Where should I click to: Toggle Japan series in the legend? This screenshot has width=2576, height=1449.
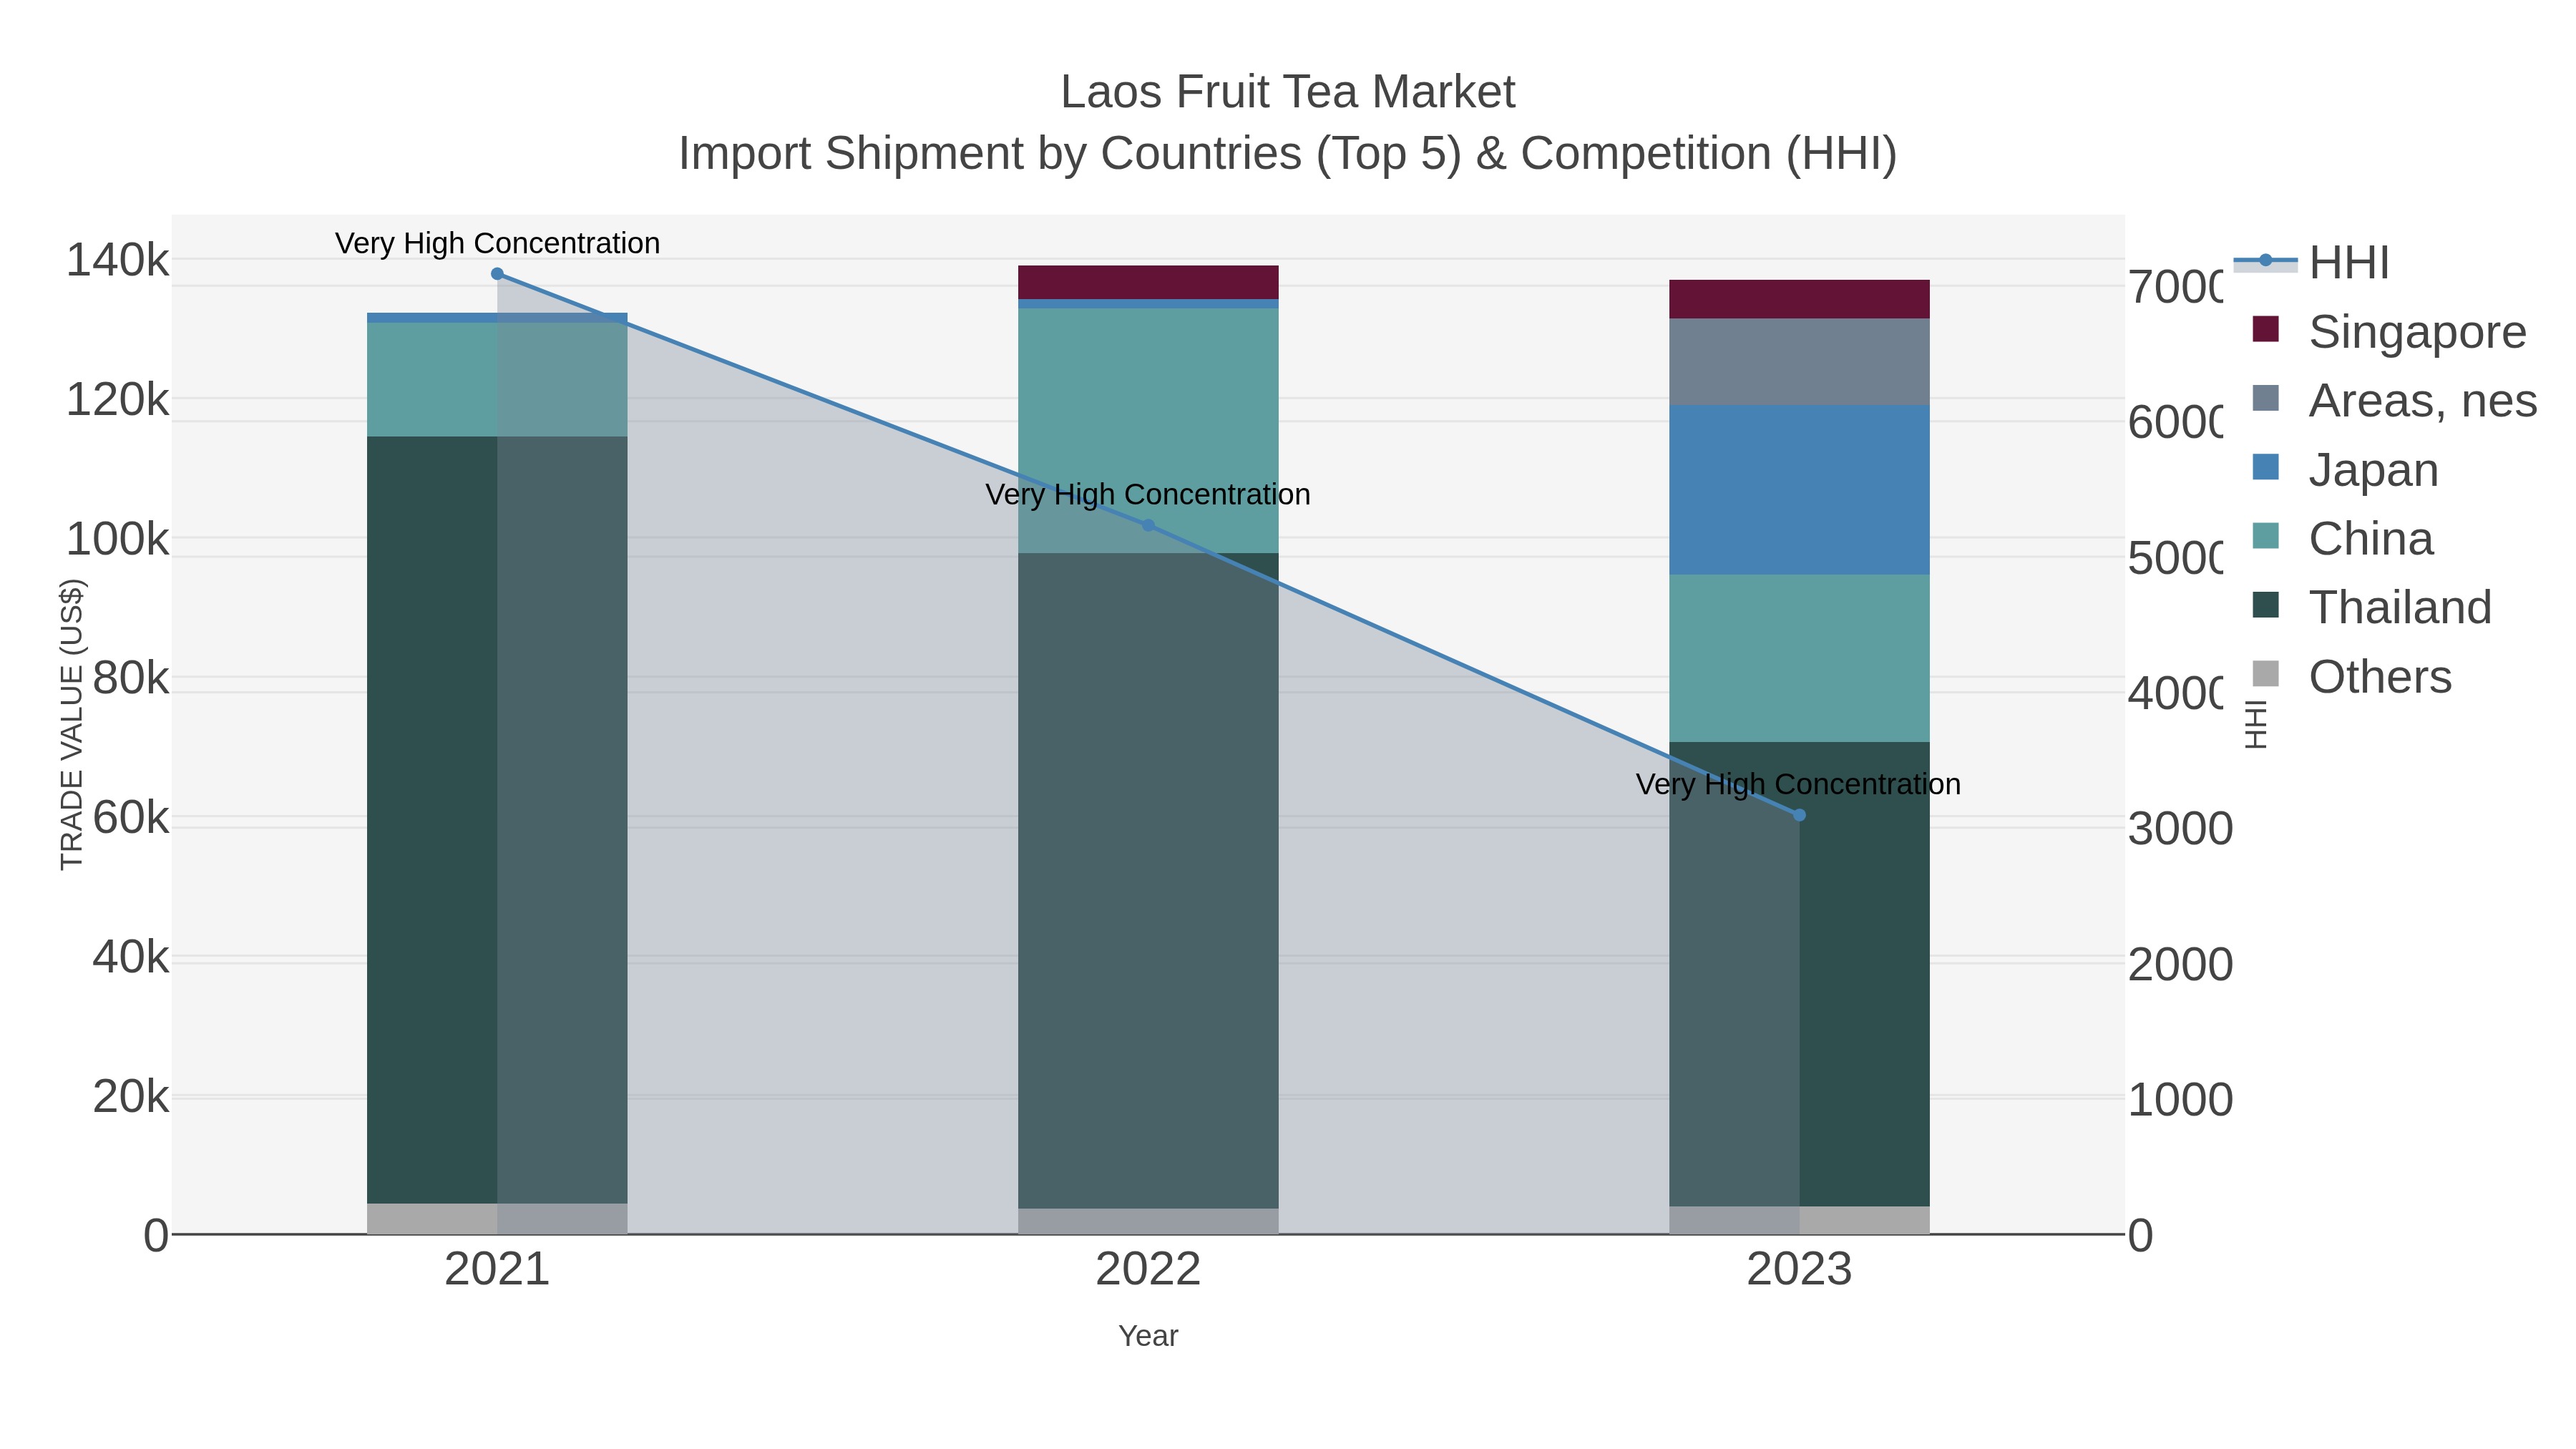[2345, 469]
